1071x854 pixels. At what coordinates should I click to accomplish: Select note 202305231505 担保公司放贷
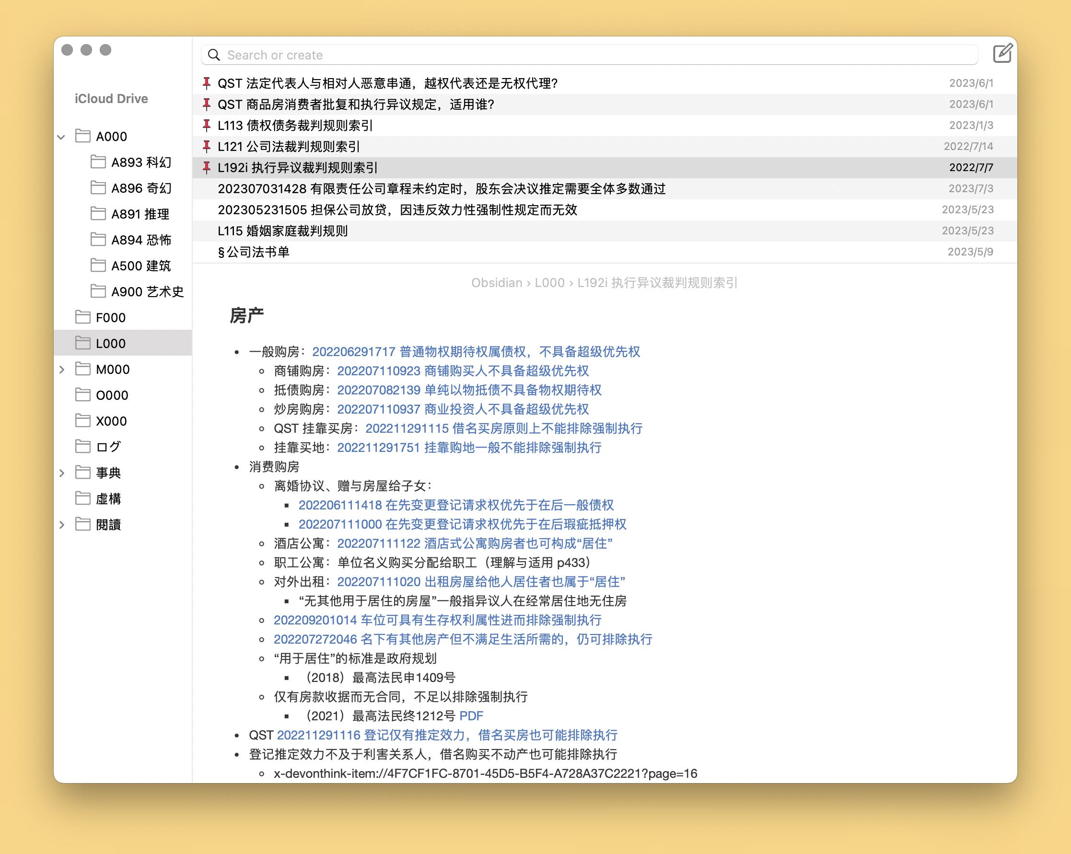[x=605, y=210]
